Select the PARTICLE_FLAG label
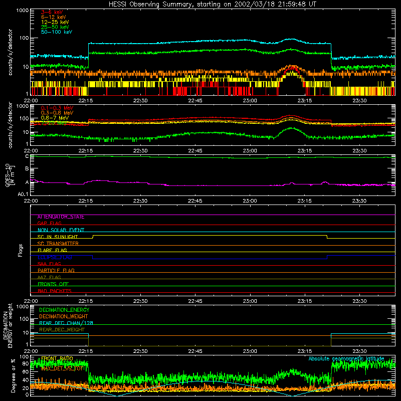Viewport: 401px width, 401px height. click(56, 271)
